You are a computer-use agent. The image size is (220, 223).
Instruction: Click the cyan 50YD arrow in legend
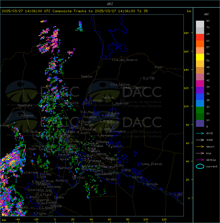tap(200, 133)
